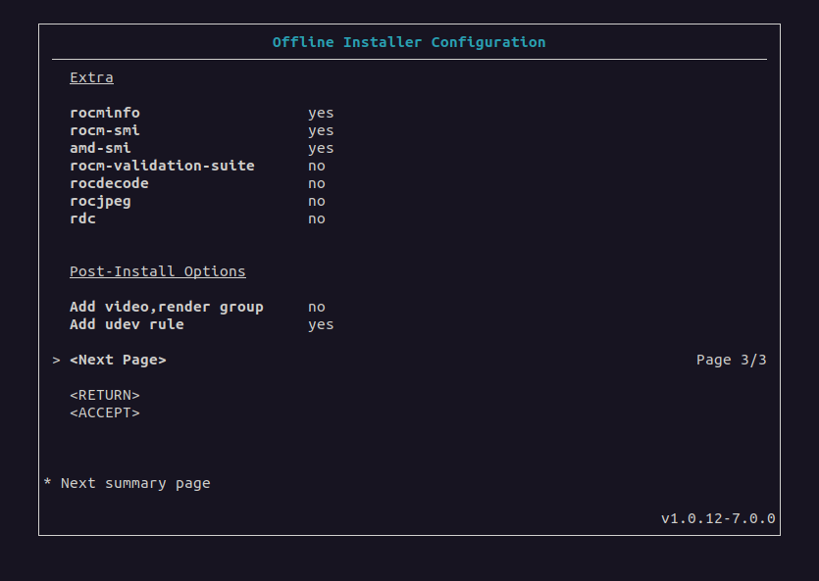The width and height of the screenshot is (819, 581).
Task: Select the Next Page menu entry
Action: click(x=118, y=360)
